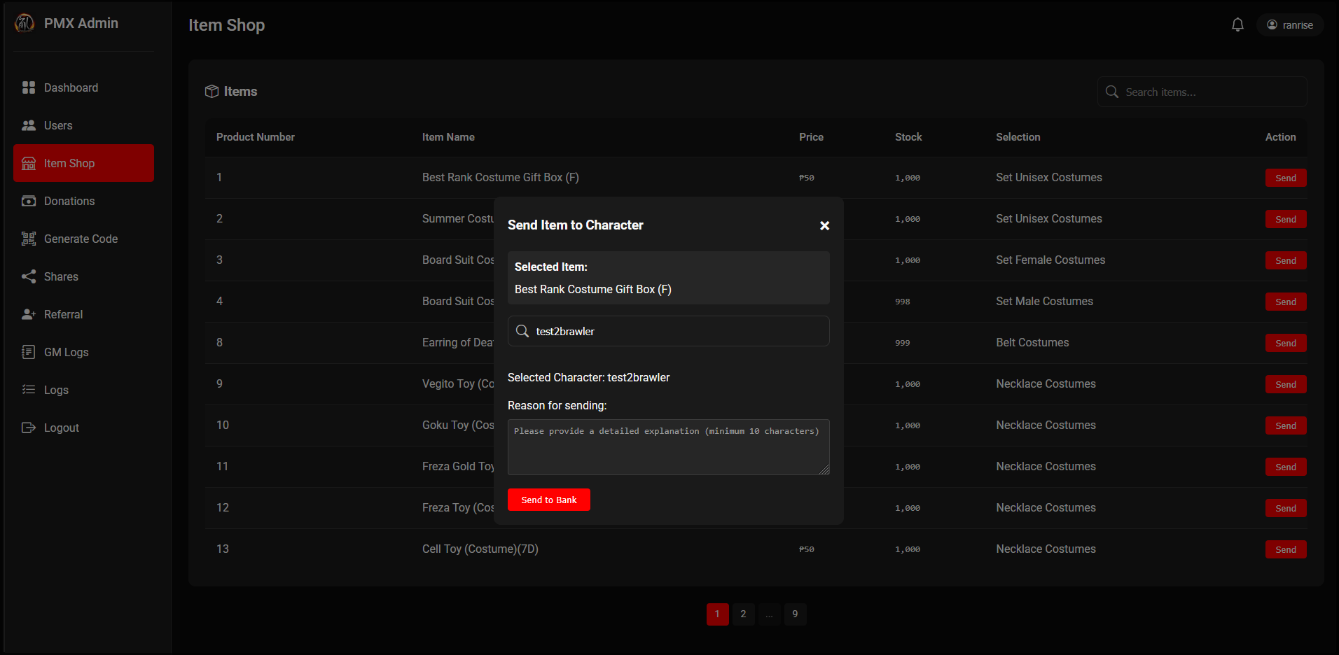The width and height of the screenshot is (1339, 655).
Task: Open the Dashboard from the sidebar
Action: [x=70, y=87]
